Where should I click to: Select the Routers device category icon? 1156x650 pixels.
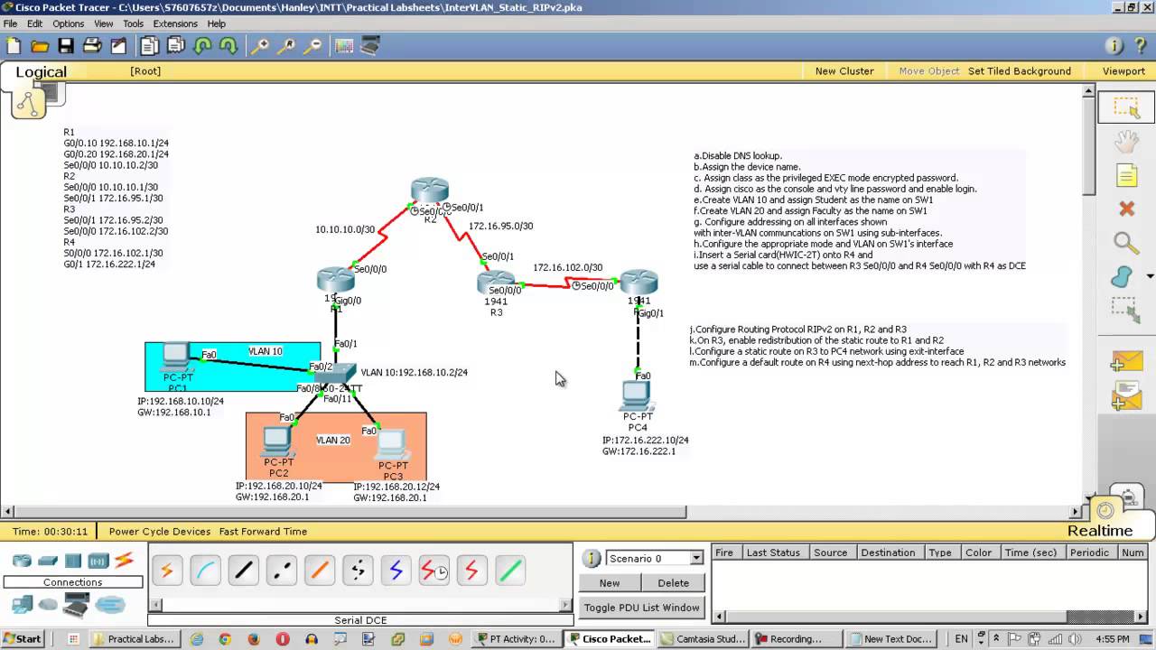tap(22, 561)
